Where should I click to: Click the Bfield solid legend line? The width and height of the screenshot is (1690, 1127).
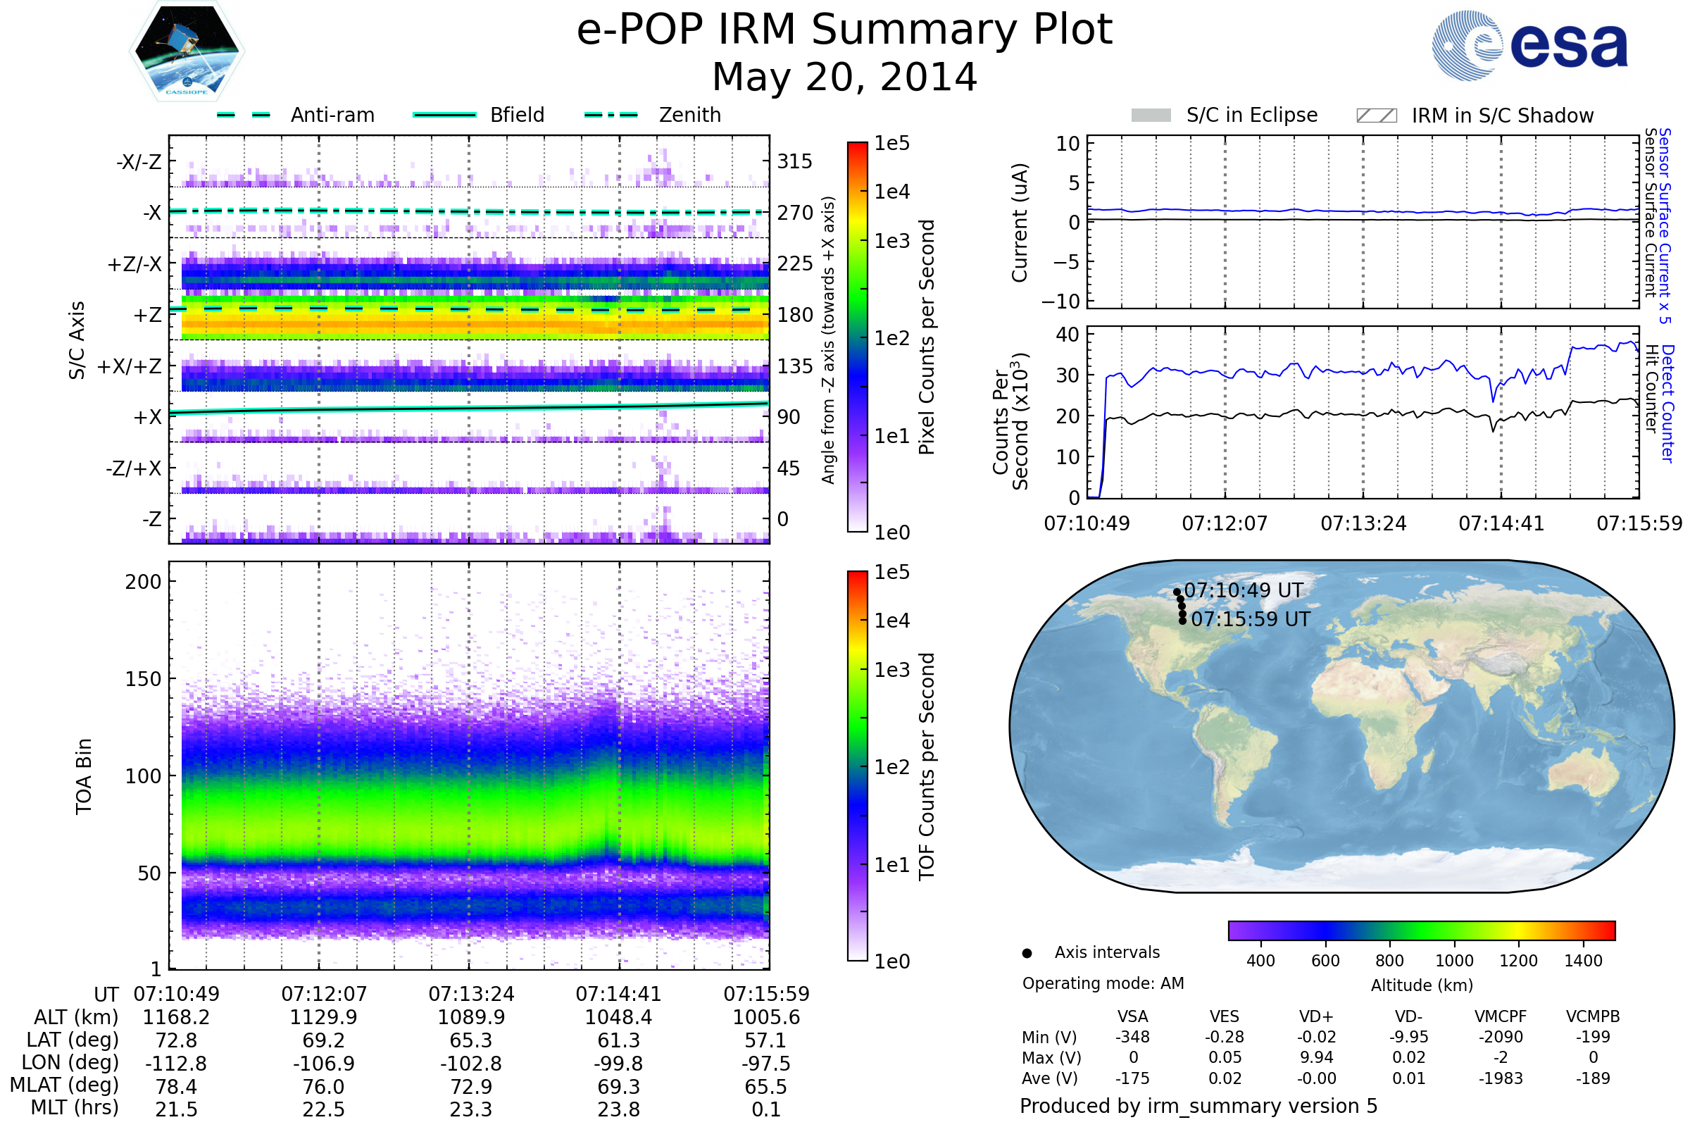(444, 115)
